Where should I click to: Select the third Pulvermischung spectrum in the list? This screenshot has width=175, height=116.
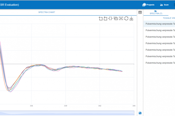point(160,37)
